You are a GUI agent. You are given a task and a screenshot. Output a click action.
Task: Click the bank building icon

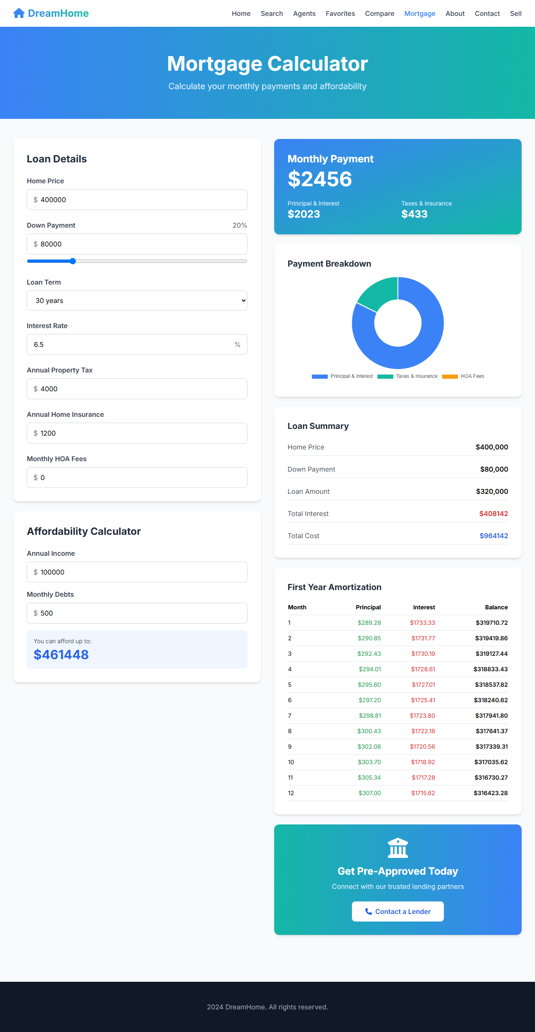pos(397,848)
